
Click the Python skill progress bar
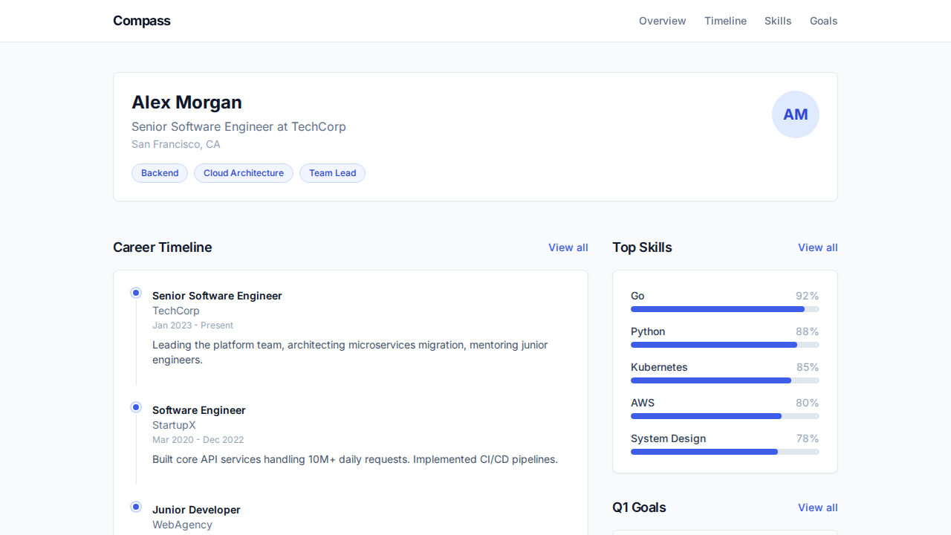pos(724,345)
